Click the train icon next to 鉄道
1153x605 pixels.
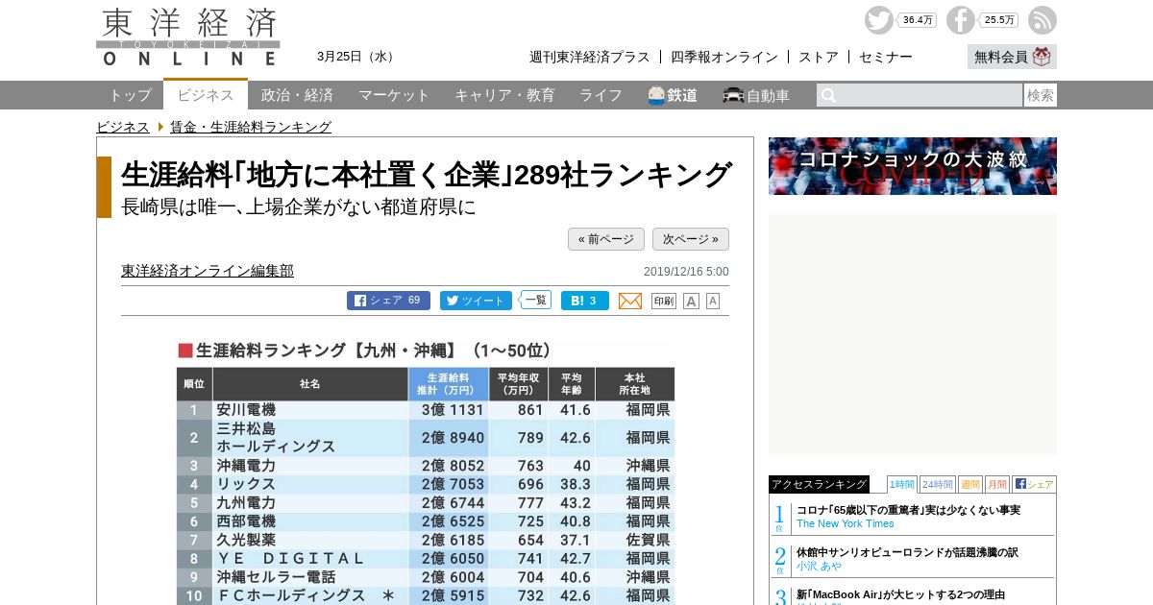pyautogui.click(x=656, y=95)
